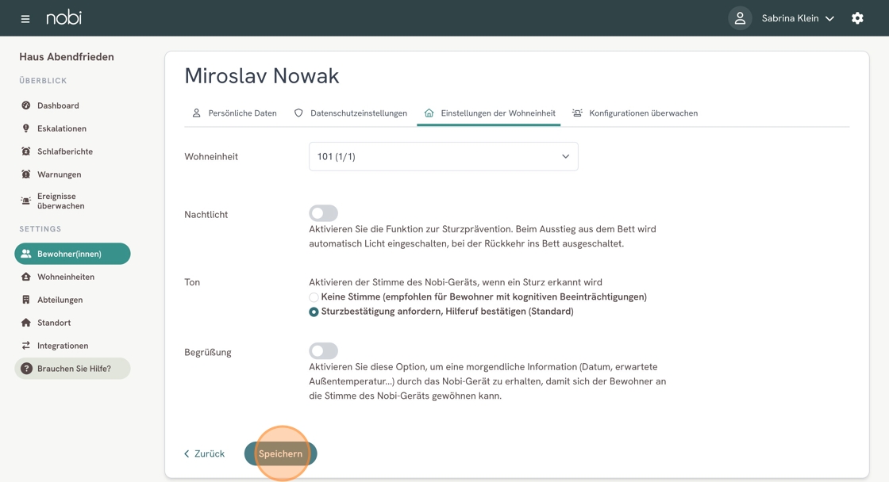Go back with Zurück link
The image size is (889, 482).
click(204, 453)
